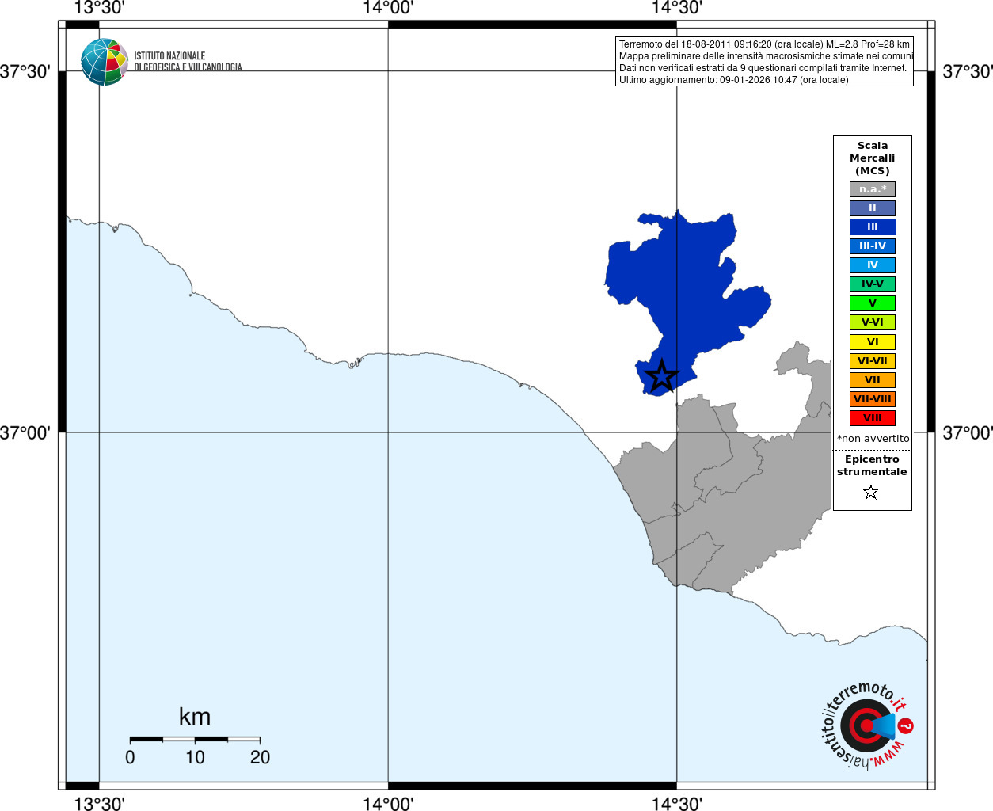Click the 'Mappa preliminare delle intensità' line
The height and width of the screenshot is (811, 993).
pyautogui.click(x=766, y=56)
